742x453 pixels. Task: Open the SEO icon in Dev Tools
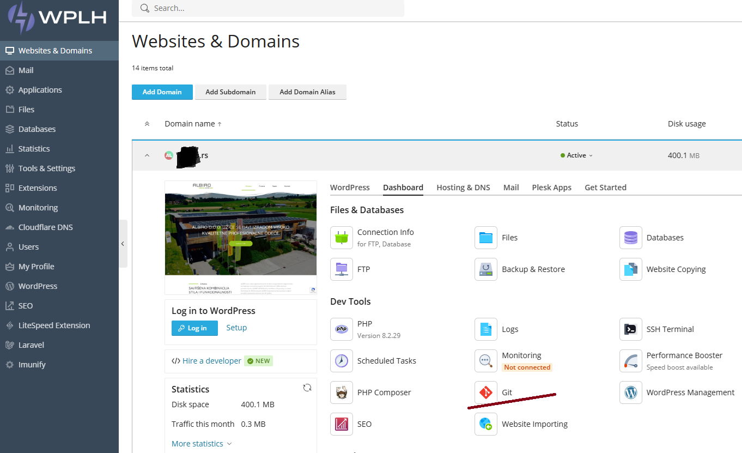coord(342,424)
